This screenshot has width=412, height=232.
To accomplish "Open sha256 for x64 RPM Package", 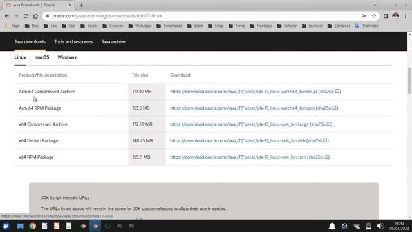I will point(318,157).
